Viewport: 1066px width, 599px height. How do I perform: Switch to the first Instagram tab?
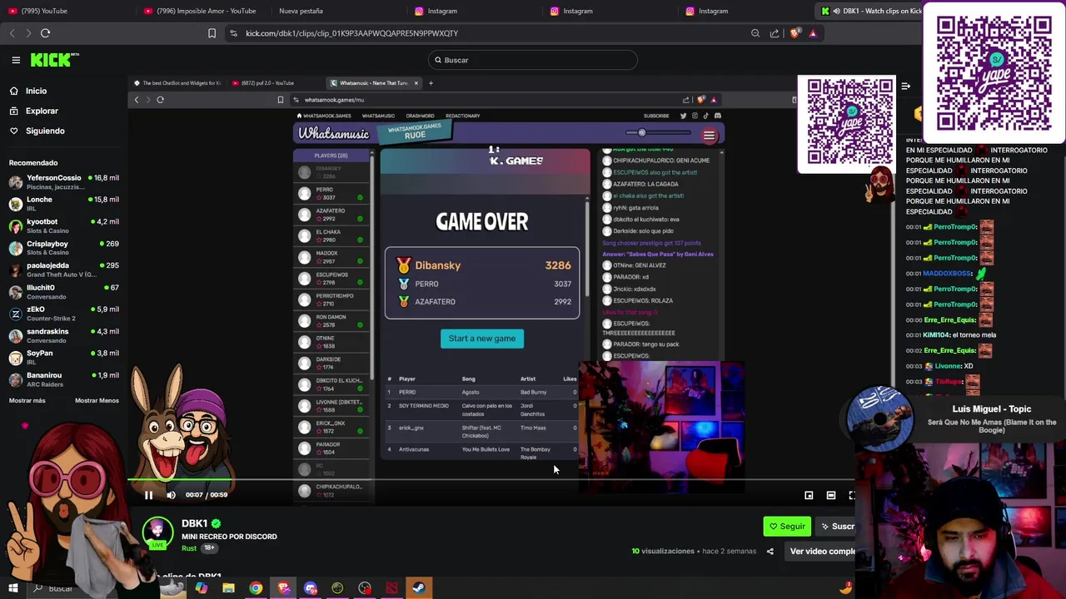pos(442,11)
